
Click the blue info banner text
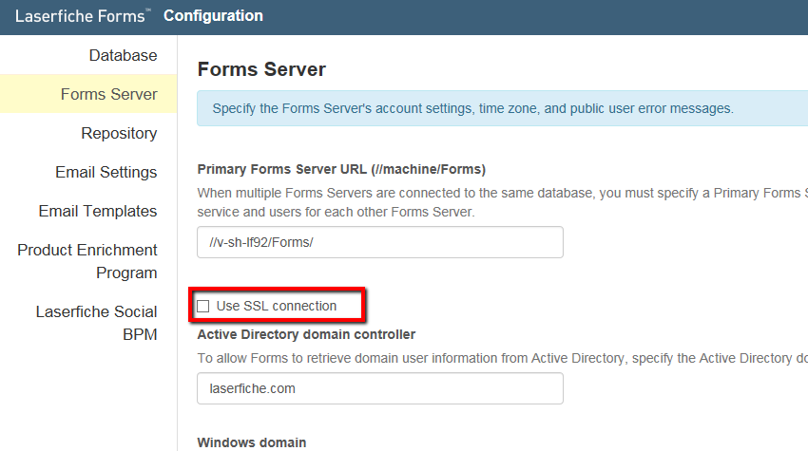tap(472, 108)
